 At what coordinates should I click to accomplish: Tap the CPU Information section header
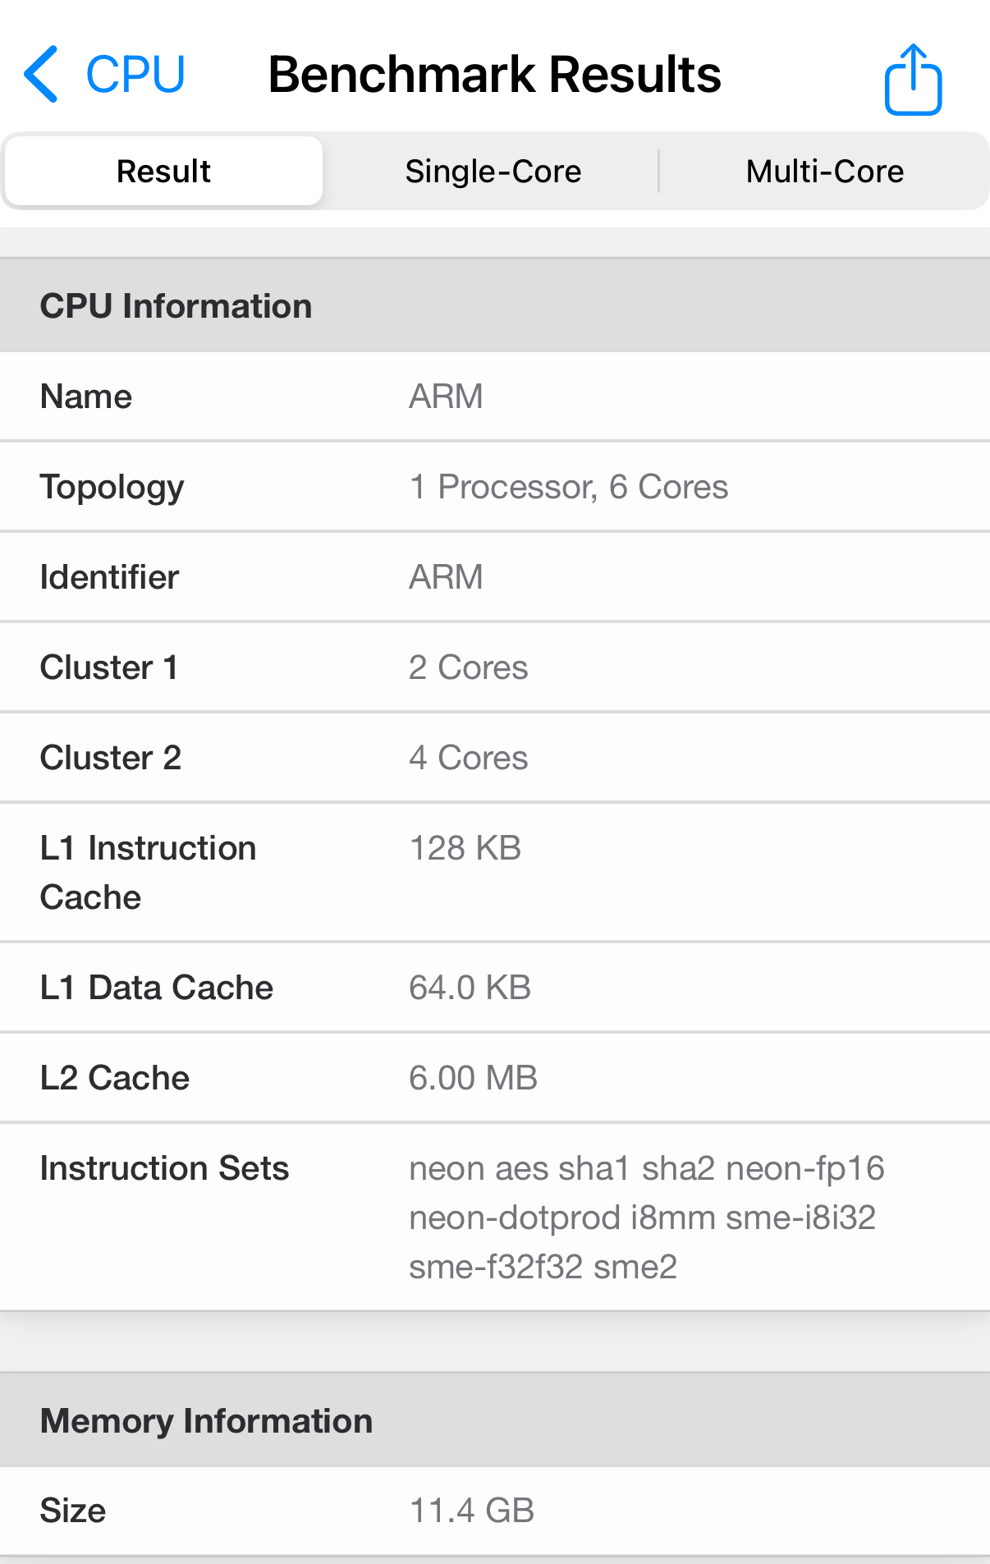point(176,306)
